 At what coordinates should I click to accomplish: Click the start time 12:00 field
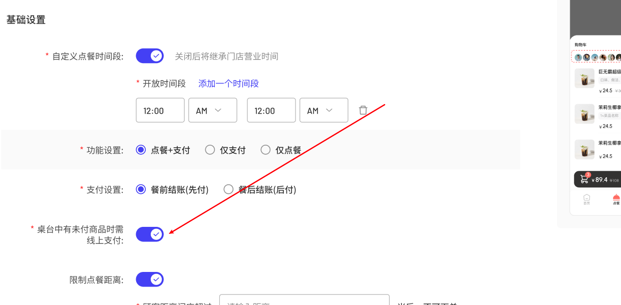tap(160, 110)
